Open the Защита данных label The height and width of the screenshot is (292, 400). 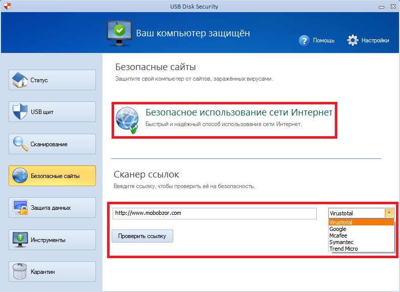click(51, 208)
